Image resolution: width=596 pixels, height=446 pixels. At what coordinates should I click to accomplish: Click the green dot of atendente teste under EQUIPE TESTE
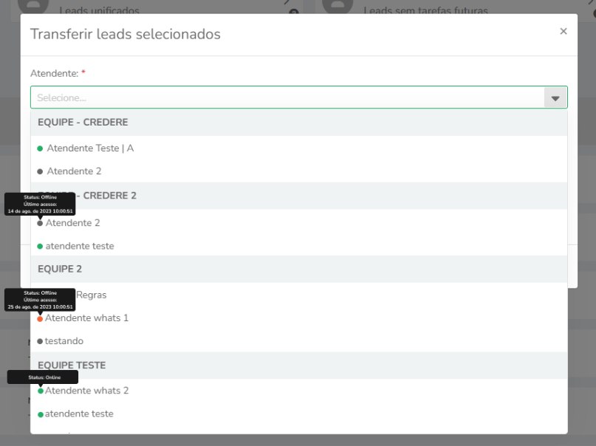point(41,414)
